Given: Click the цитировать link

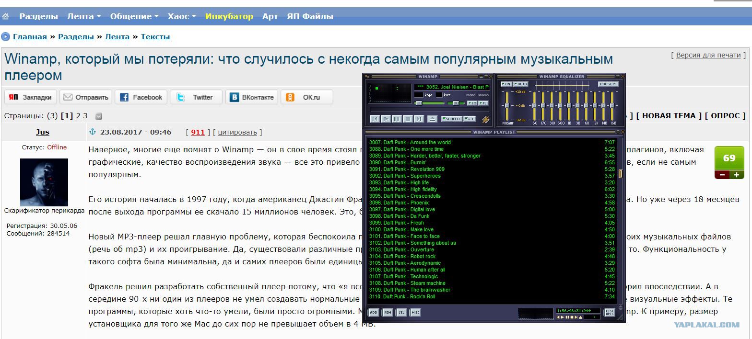Looking at the screenshot, I should point(237,132).
